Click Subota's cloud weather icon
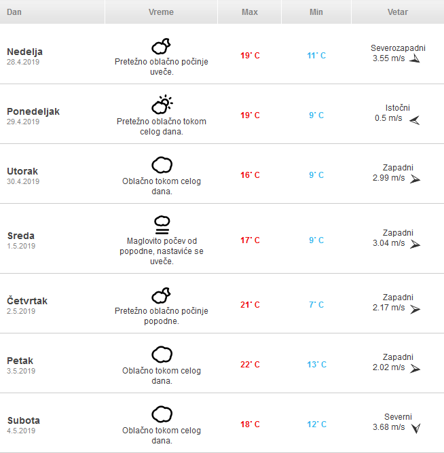This screenshot has height=453, width=444. pyautogui.click(x=162, y=414)
